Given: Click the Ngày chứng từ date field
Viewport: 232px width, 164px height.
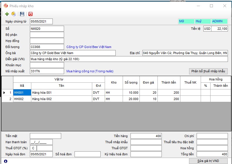Looking at the screenshot, I should (41, 21).
